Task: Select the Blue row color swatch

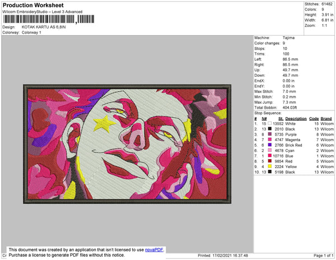Action: (270, 156)
